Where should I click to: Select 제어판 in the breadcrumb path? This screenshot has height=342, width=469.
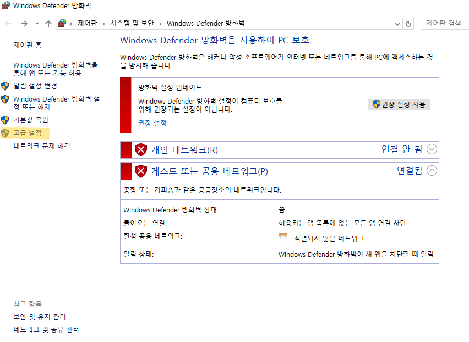tap(88, 23)
